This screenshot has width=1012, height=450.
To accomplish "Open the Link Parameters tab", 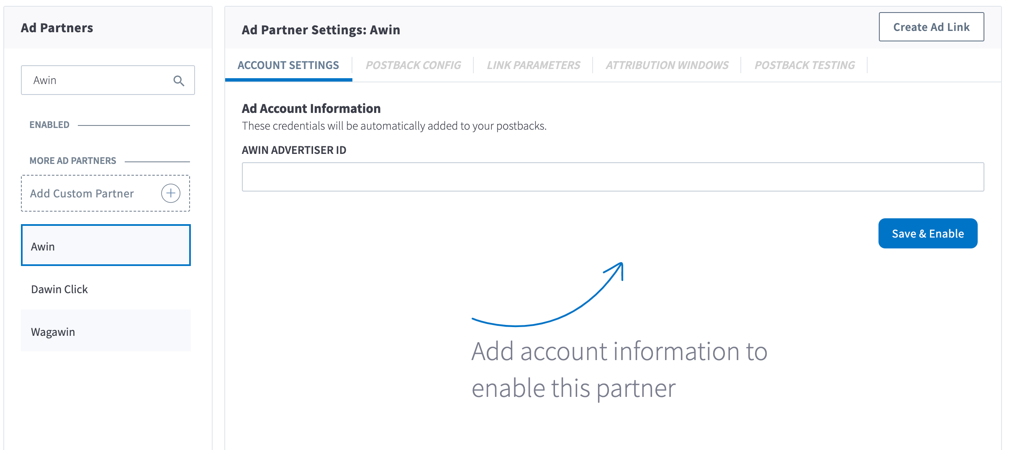I will point(533,65).
